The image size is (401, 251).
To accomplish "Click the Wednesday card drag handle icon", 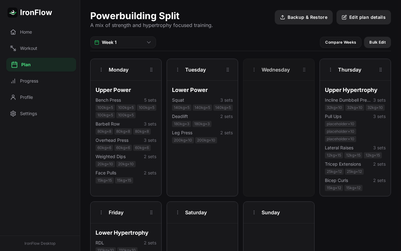I will pos(304,70).
